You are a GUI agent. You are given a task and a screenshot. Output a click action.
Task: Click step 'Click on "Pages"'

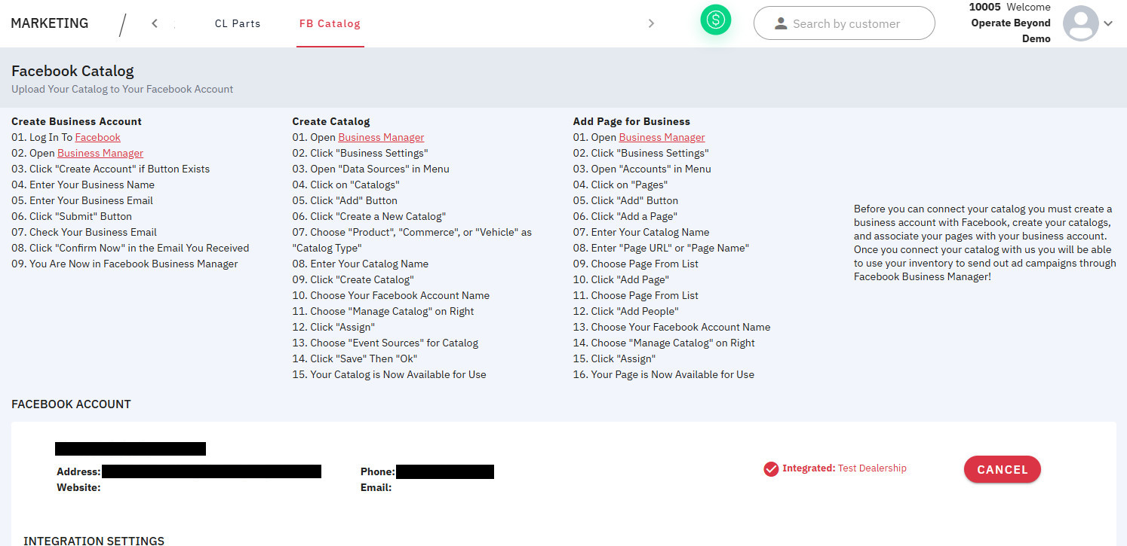620,185
